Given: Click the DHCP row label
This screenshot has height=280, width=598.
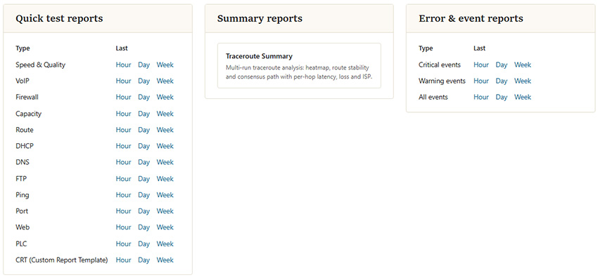Looking at the screenshot, I should pos(25,146).
